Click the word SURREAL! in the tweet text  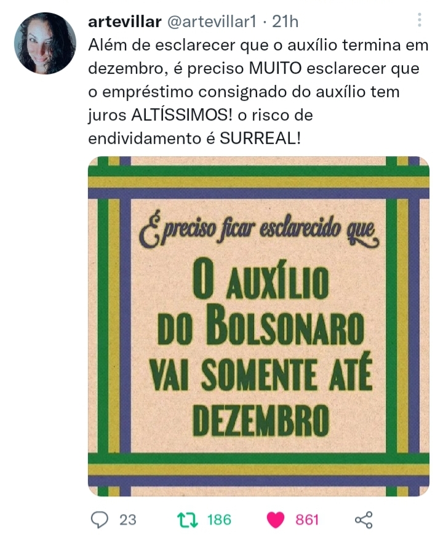260,138
